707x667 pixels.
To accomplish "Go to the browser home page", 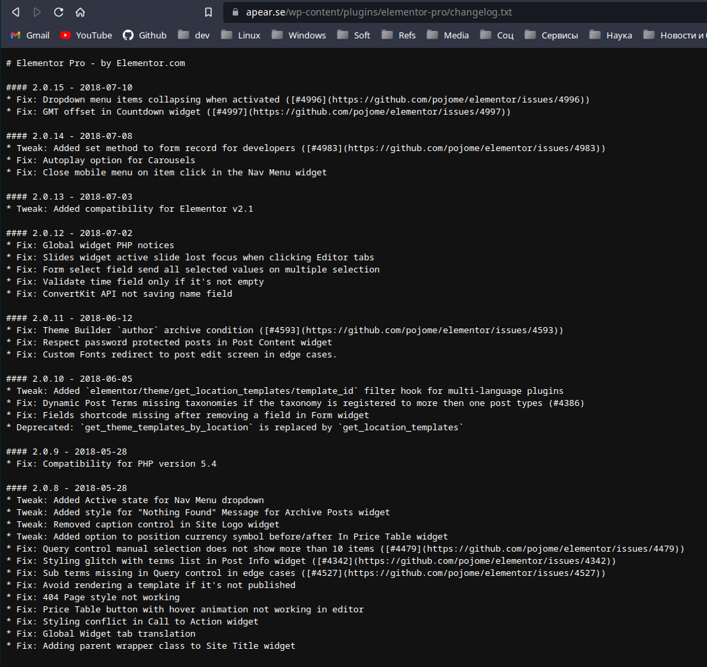I will point(80,11).
